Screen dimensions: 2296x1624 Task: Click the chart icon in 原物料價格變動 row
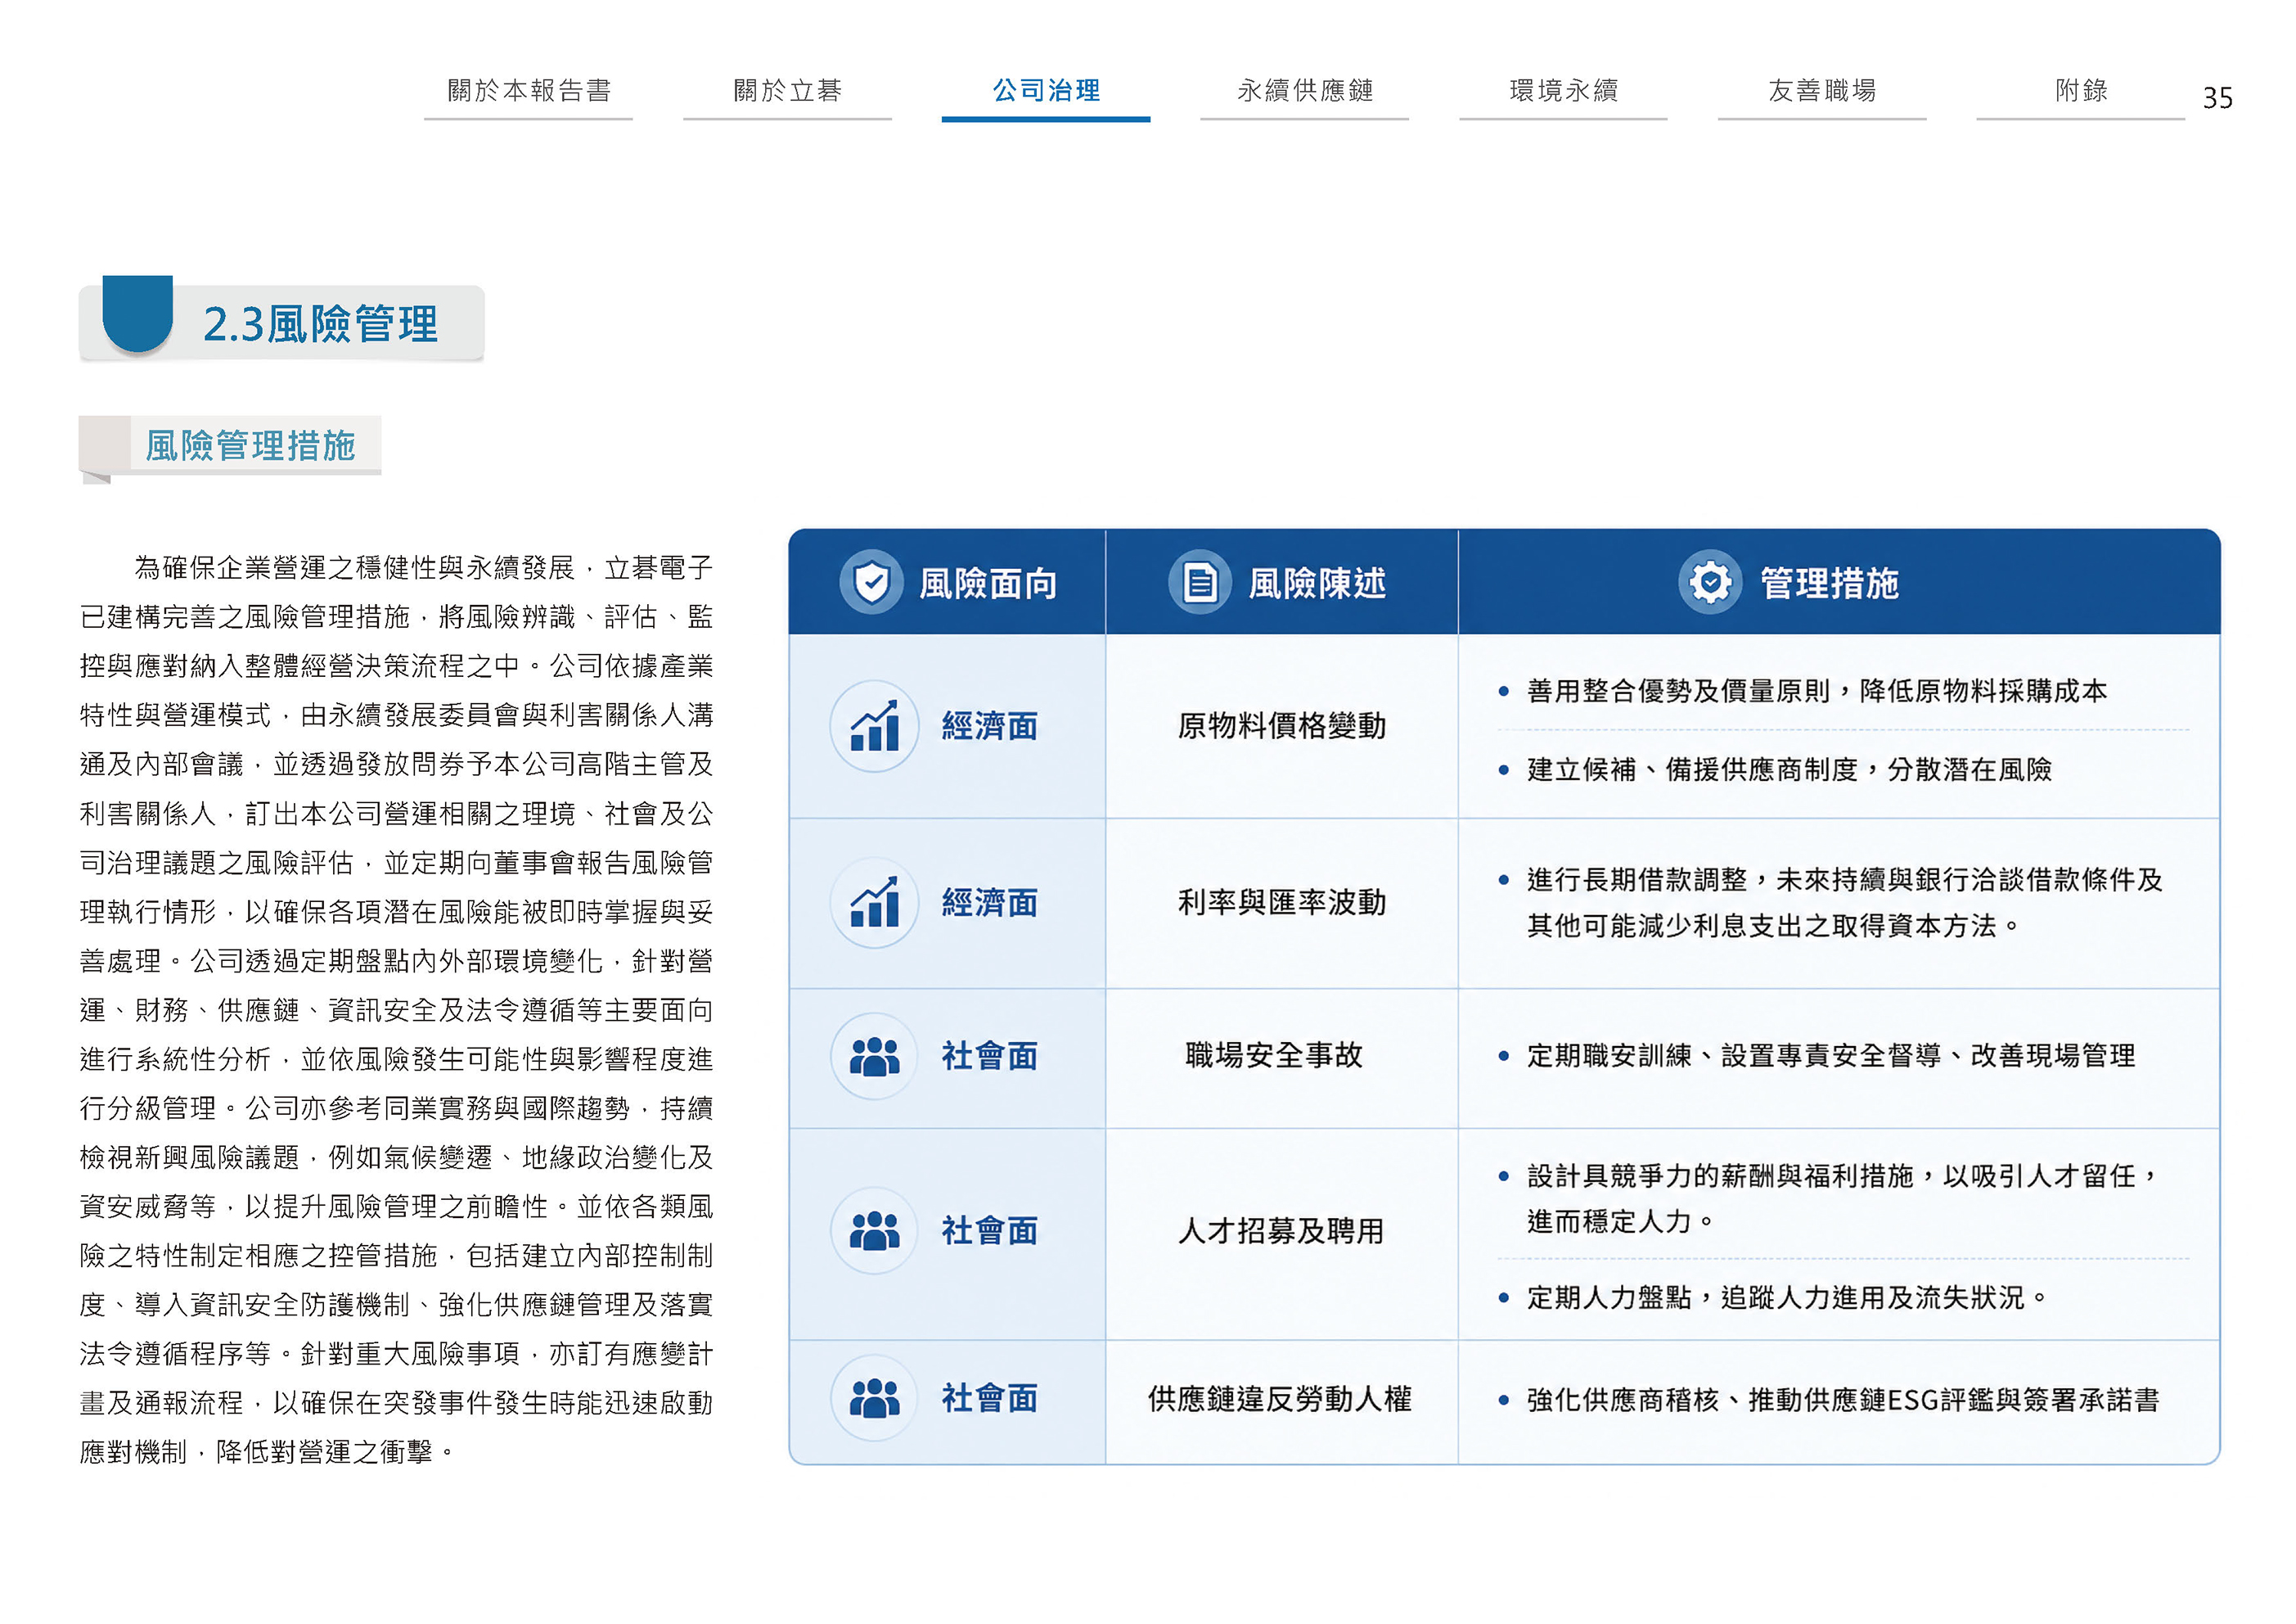point(874,726)
